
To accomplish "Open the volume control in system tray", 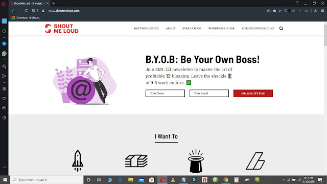I will [299, 179].
